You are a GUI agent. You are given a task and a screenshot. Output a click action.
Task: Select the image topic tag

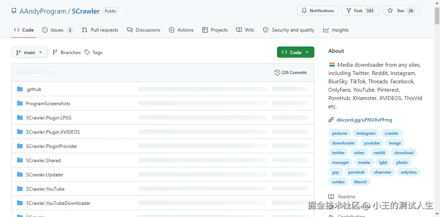point(395,143)
